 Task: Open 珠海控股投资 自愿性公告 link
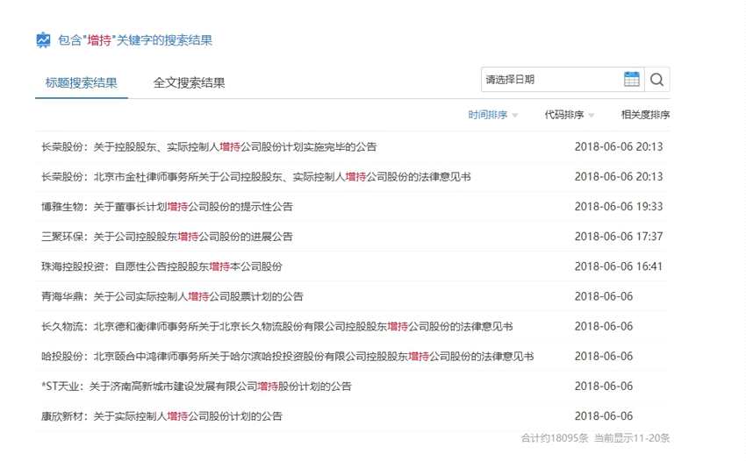pos(161,266)
